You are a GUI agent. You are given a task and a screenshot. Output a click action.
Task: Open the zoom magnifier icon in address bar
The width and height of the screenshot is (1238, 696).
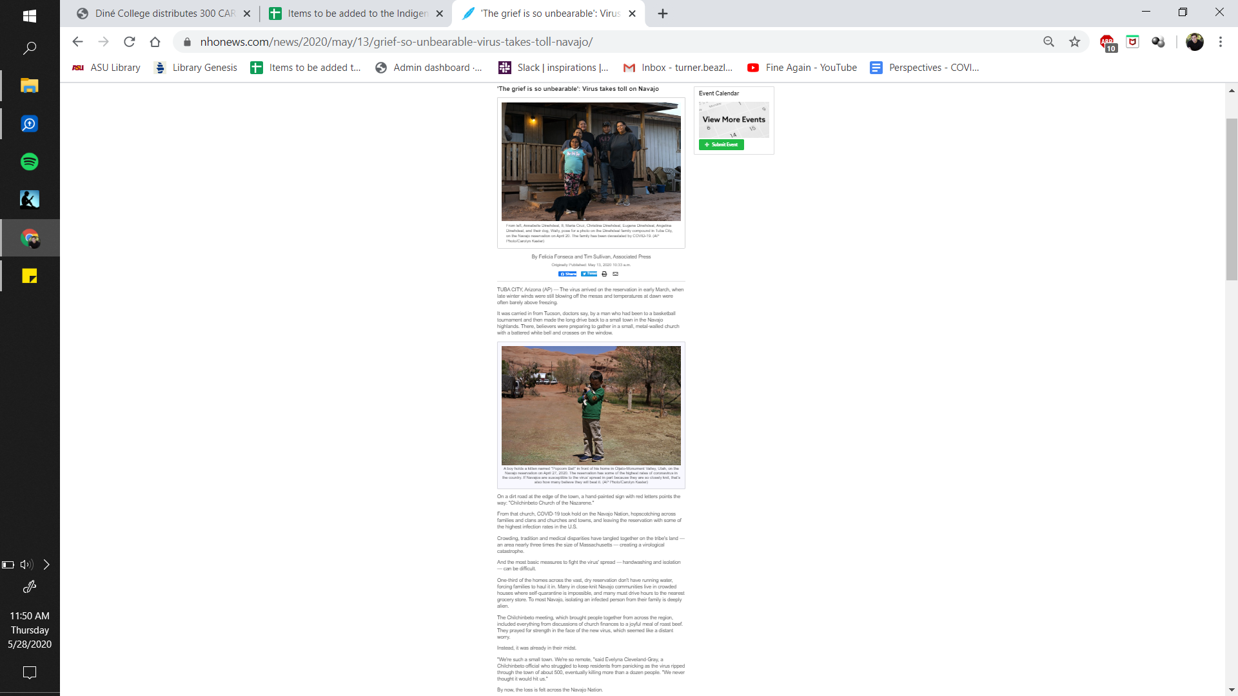(1048, 42)
